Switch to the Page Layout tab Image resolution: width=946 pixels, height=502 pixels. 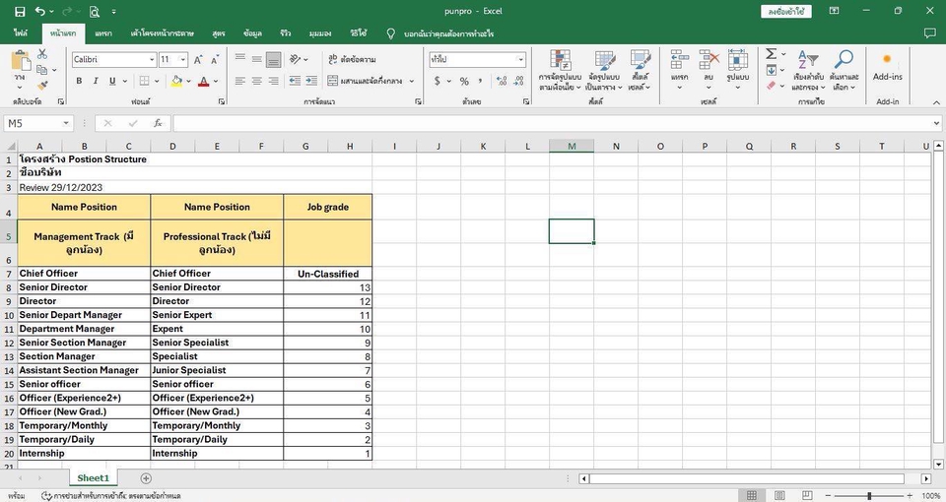pos(163,33)
